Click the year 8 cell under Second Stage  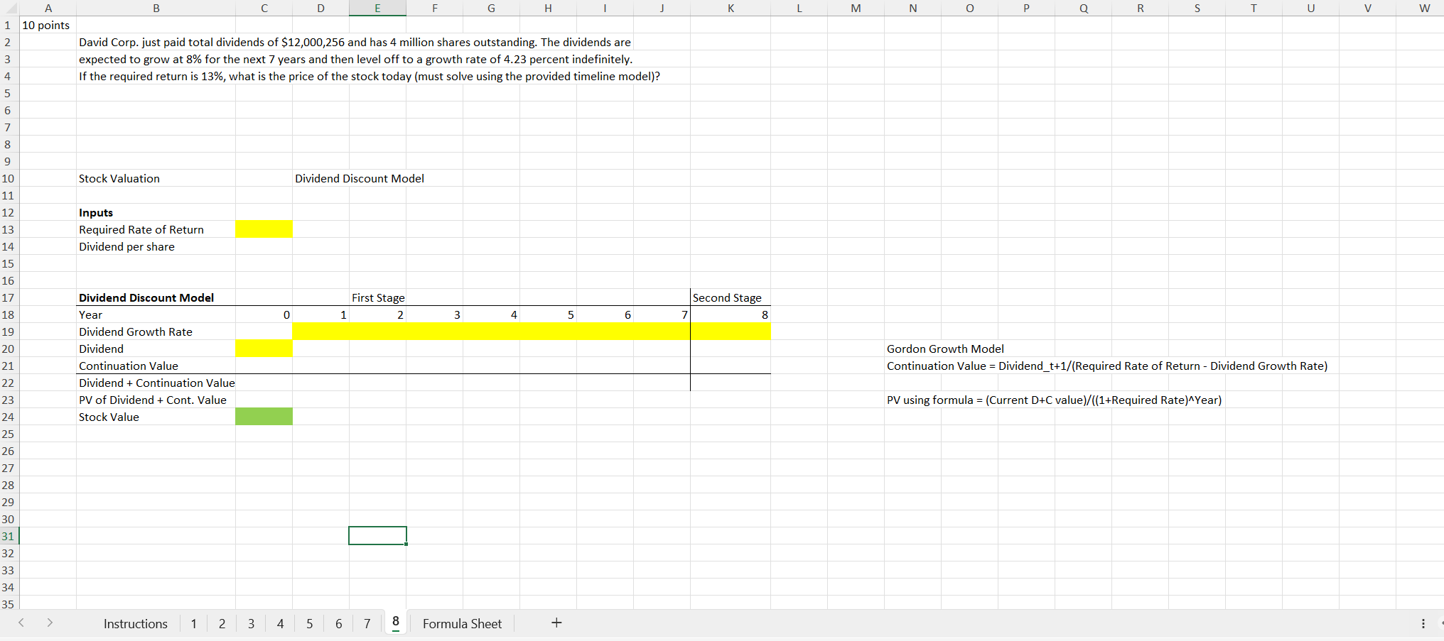[x=731, y=314]
